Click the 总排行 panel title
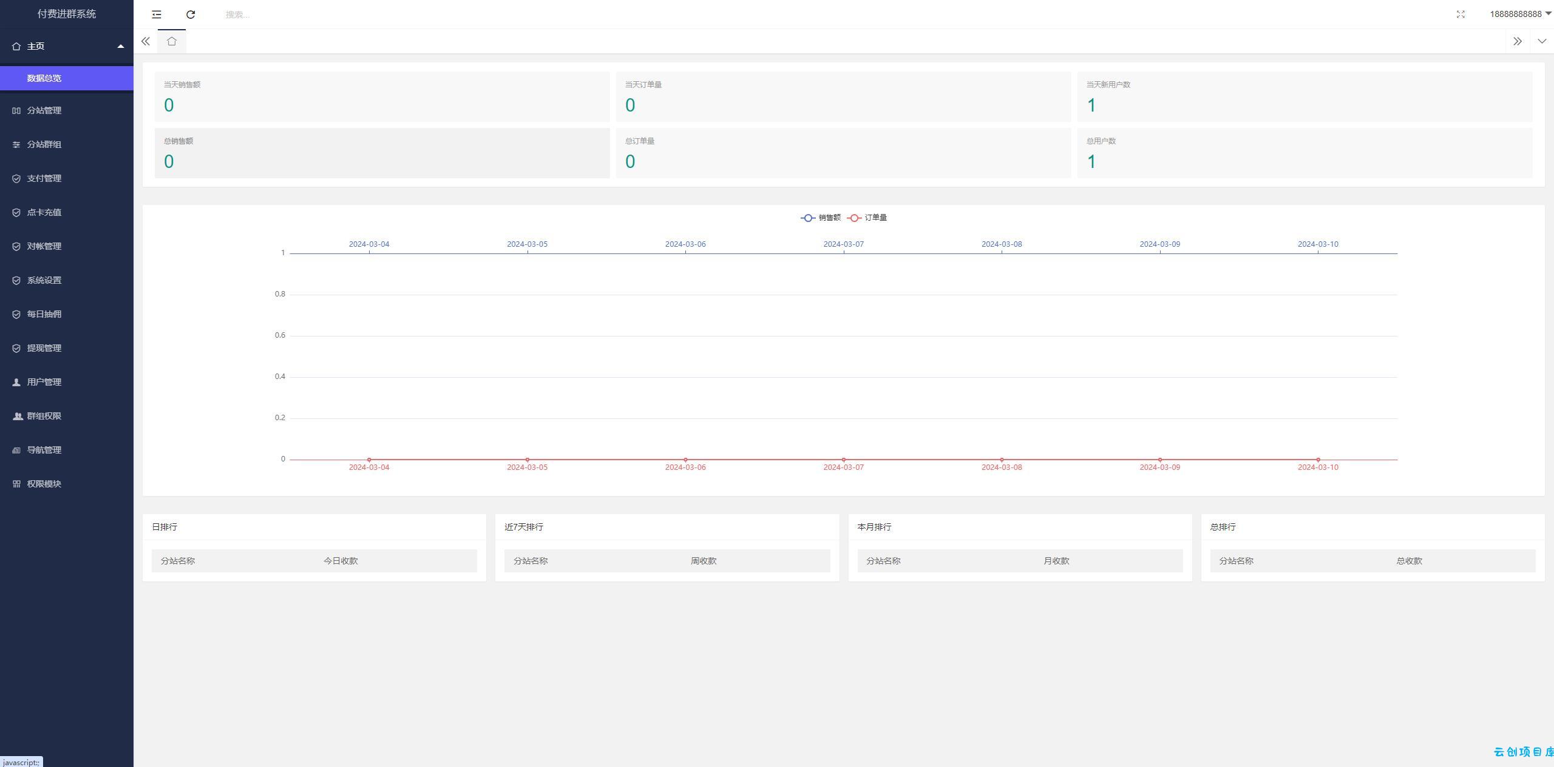Image resolution: width=1554 pixels, height=767 pixels. coord(1223,527)
